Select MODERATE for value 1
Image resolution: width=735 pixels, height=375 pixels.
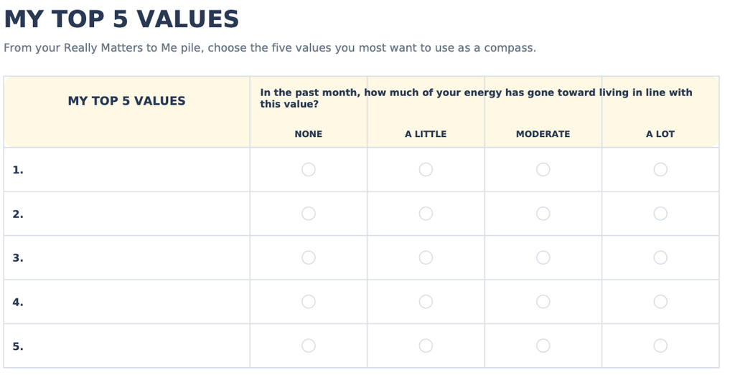pos(543,169)
